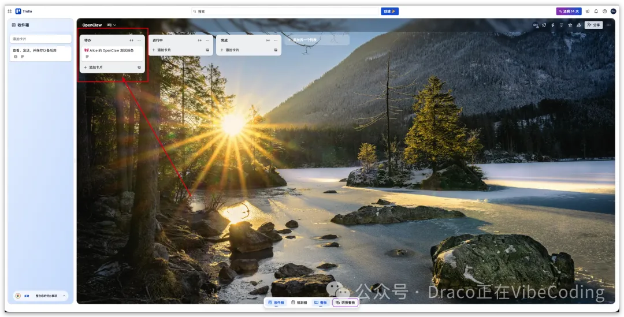Open the 完成 list actions menu

point(276,40)
